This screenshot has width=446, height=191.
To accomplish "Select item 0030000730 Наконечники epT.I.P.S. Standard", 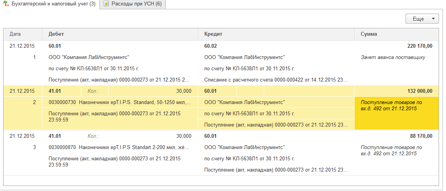I will click(119, 102).
